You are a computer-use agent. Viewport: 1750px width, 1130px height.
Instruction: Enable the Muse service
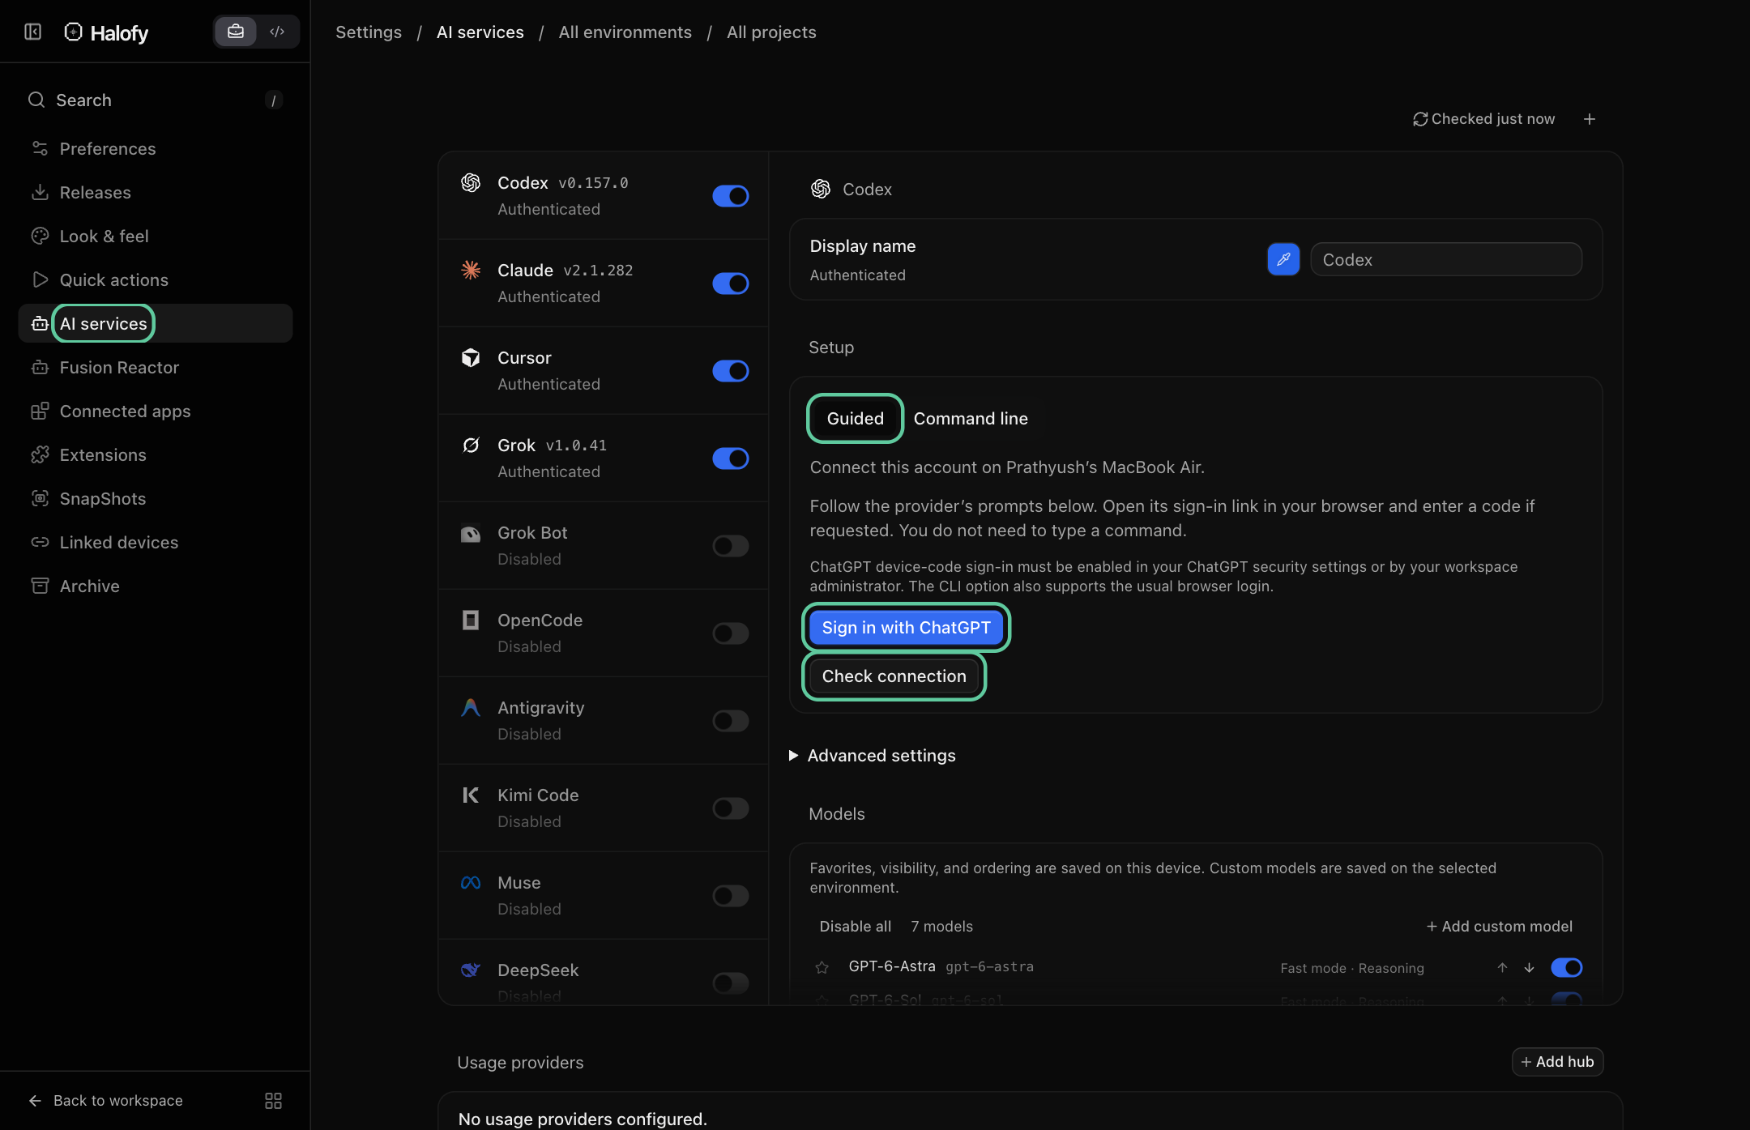730,896
